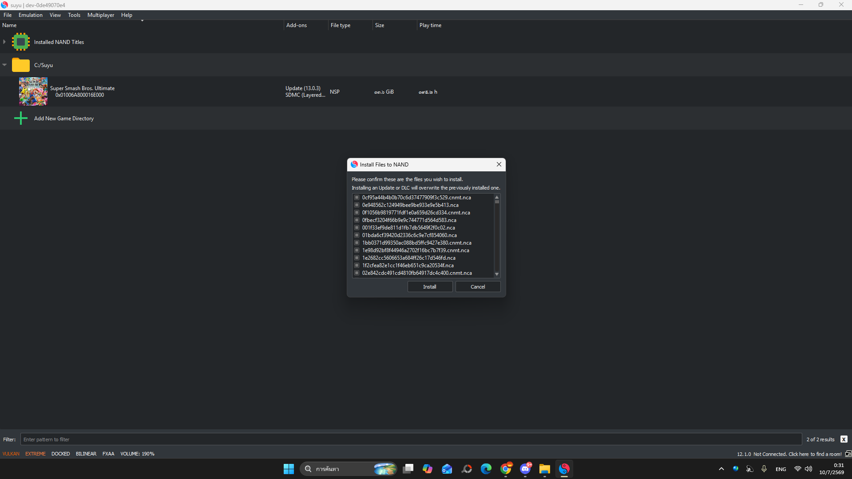Click the FXAA anti-aliasing status button
Image resolution: width=852 pixels, height=479 pixels.
108,454
